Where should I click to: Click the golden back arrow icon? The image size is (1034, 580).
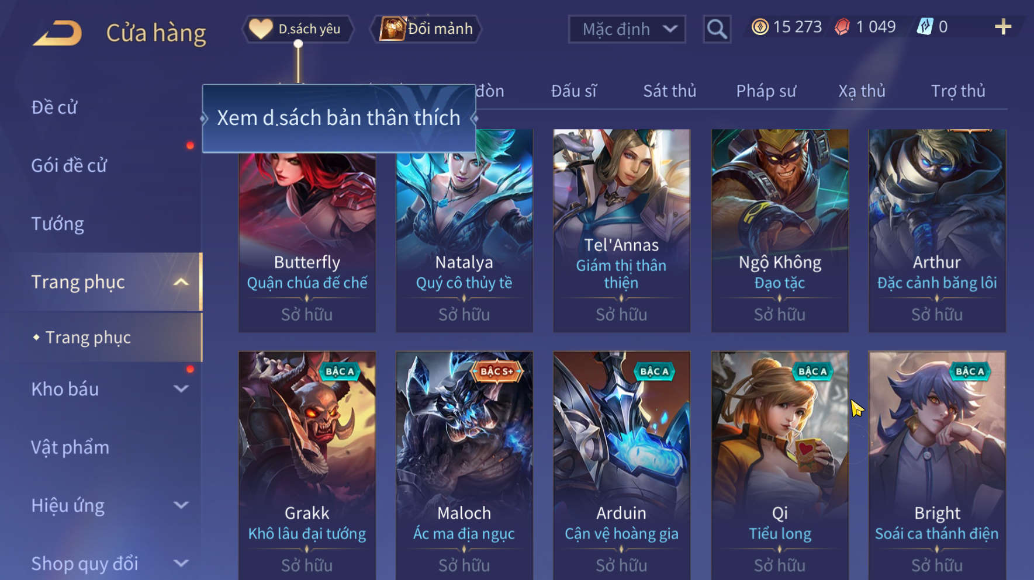point(57,33)
